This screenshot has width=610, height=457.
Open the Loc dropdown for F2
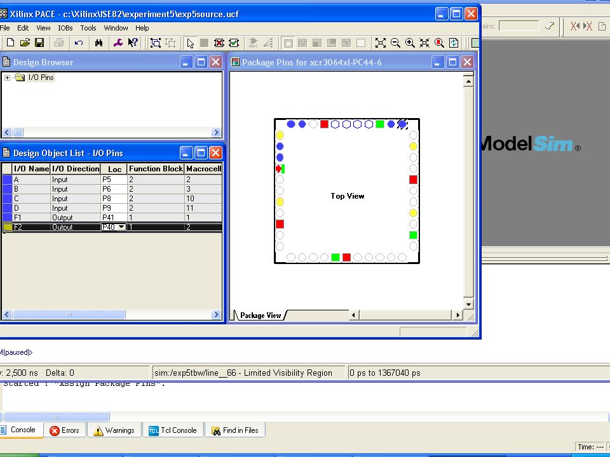(121, 227)
